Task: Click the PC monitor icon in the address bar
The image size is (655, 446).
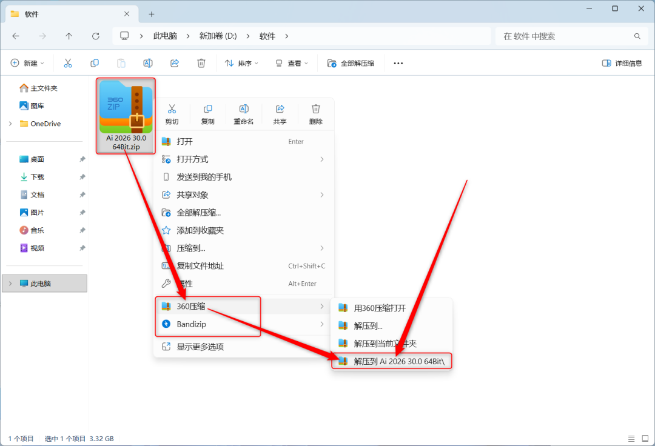Action: click(x=124, y=36)
